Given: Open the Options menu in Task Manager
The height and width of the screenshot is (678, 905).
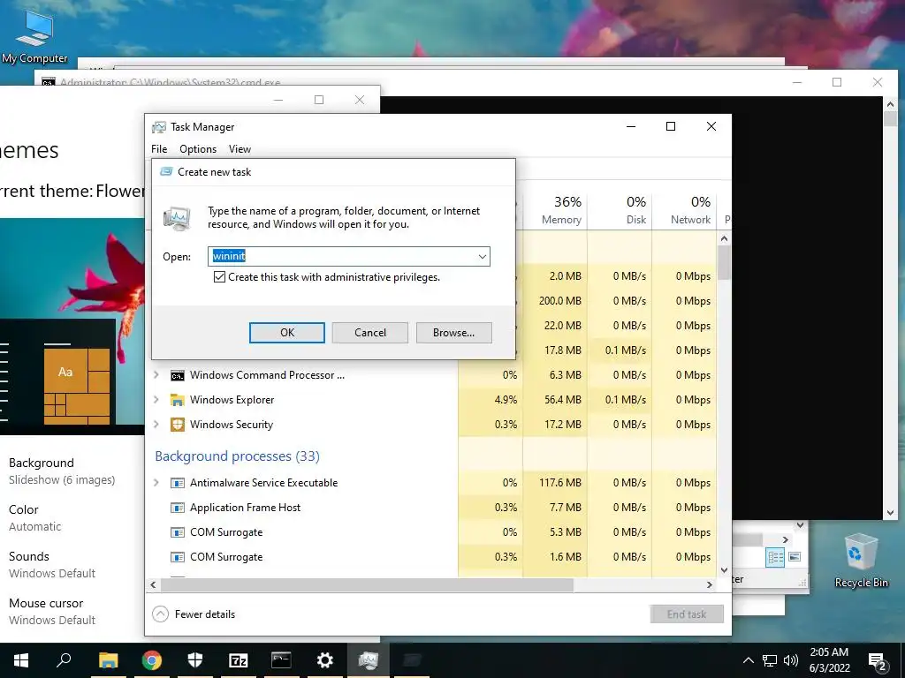Looking at the screenshot, I should coord(198,148).
